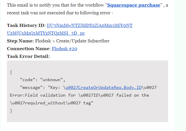
Task: Click the '"code": "unknown",' line
Action: (43, 80)
